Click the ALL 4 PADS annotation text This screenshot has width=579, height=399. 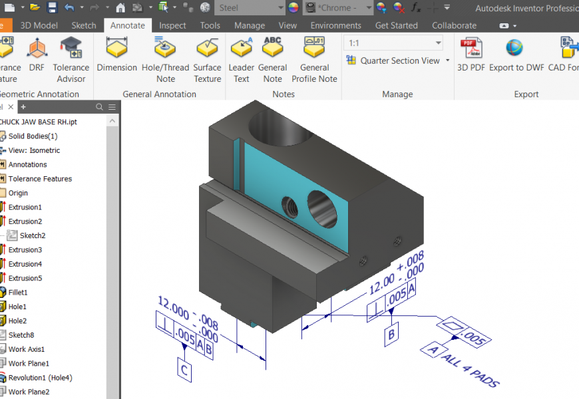[471, 370]
